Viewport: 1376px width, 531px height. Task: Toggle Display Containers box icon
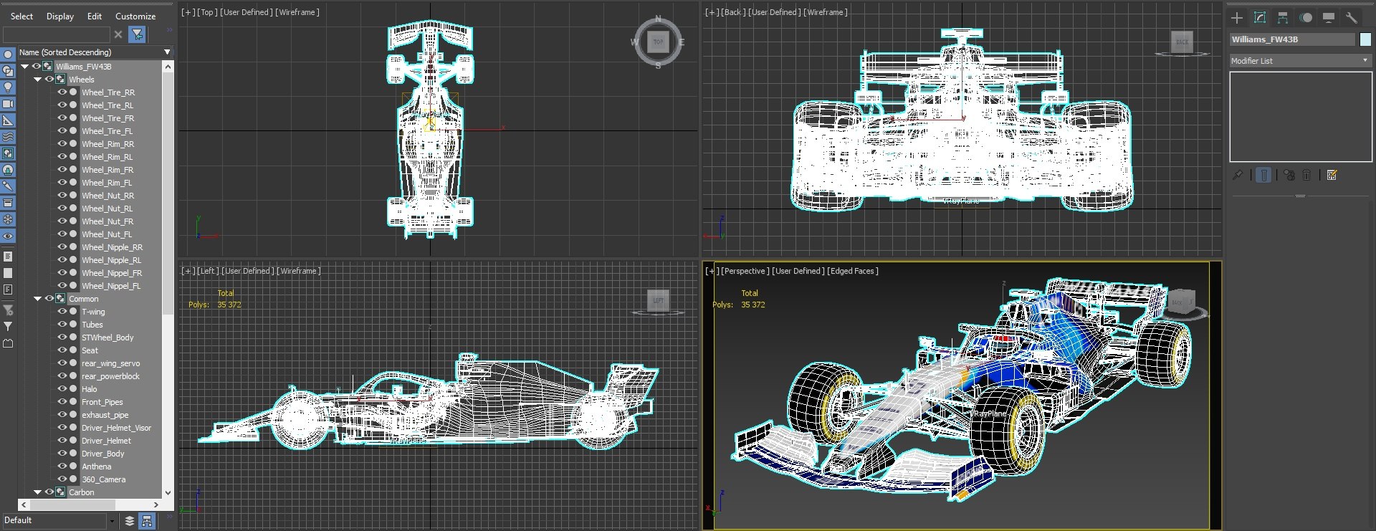(8, 203)
